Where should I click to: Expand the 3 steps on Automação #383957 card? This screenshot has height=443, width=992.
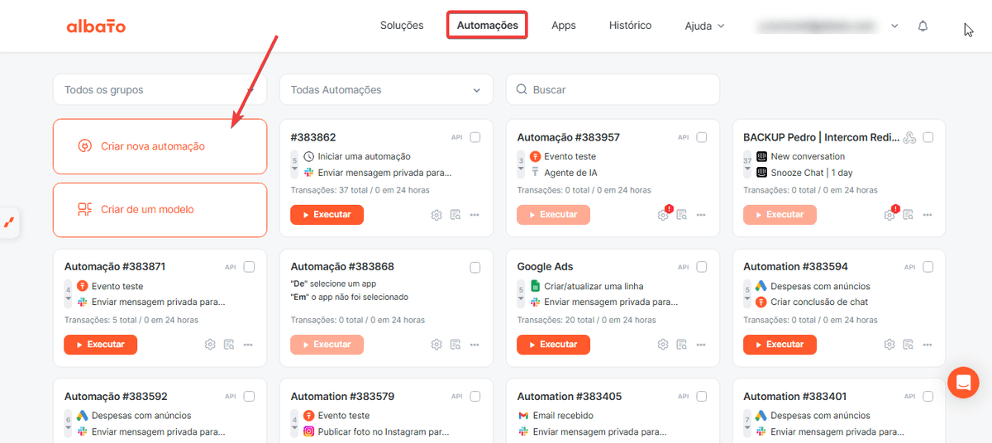[521, 164]
